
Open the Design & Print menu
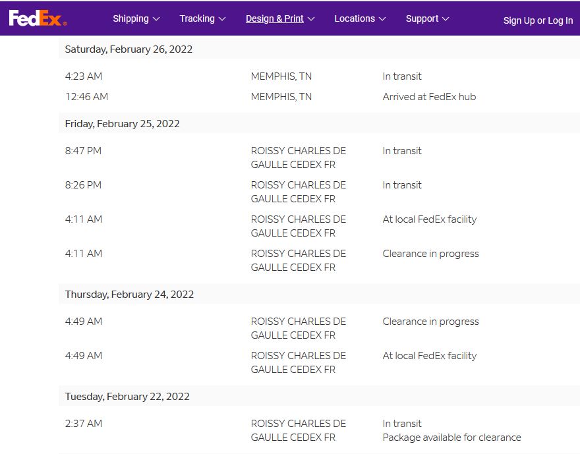coord(274,18)
